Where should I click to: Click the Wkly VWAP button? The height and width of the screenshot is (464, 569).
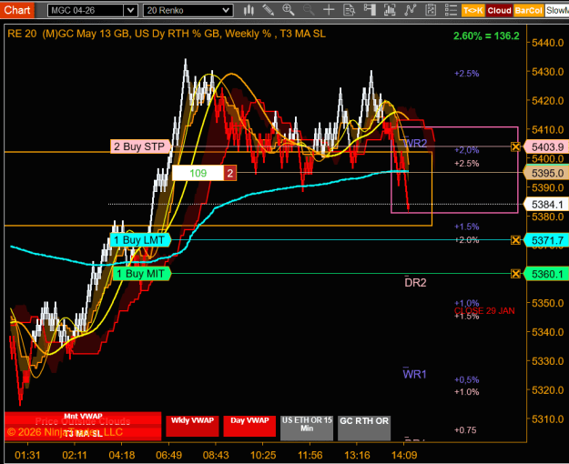pyautogui.click(x=192, y=426)
